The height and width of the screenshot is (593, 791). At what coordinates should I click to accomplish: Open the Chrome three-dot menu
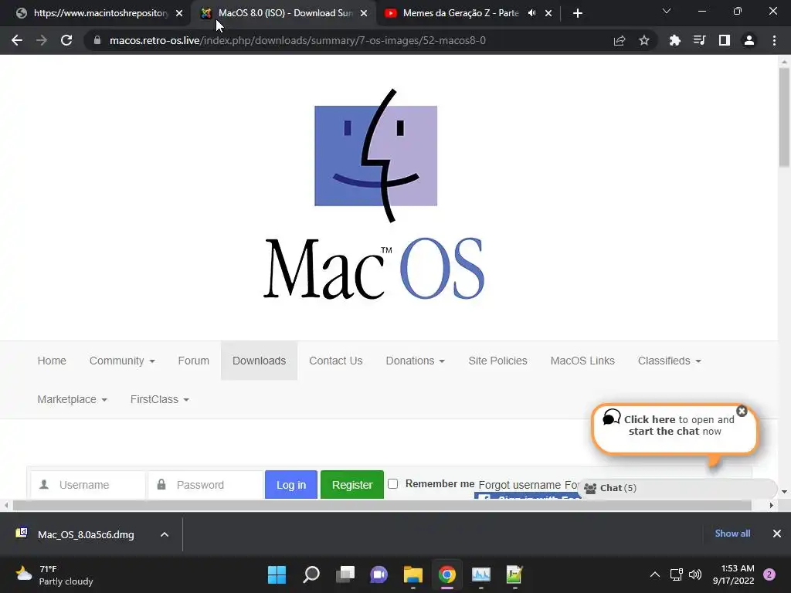[x=774, y=40]
